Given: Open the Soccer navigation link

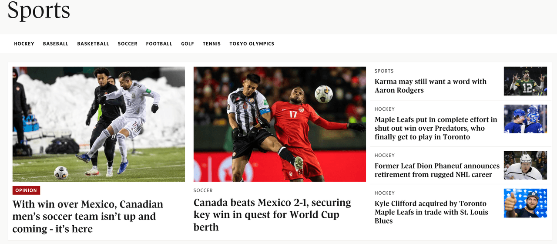Looking at the screenshot, I should pyautogui.click(x=128, y=44).
